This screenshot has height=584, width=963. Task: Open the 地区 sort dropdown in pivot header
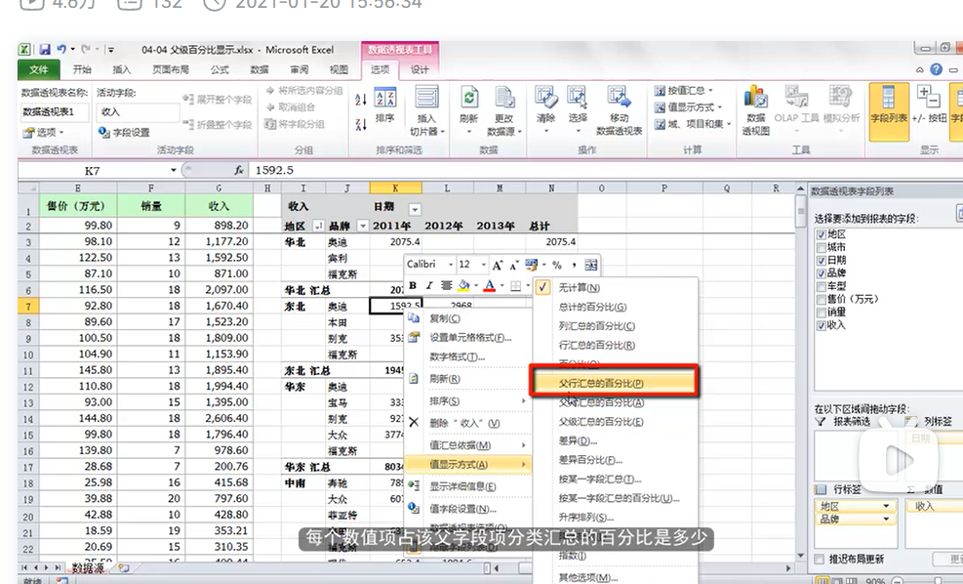tap(318, 227)
